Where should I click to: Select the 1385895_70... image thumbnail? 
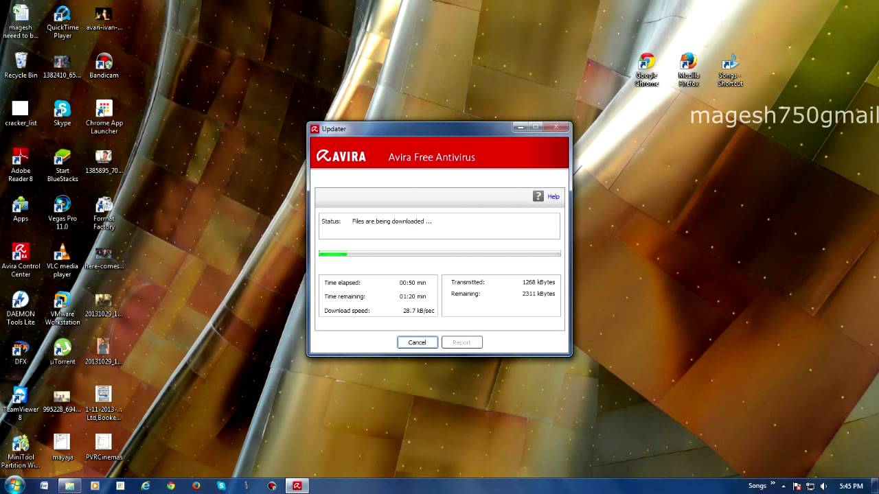pos(104,162)
